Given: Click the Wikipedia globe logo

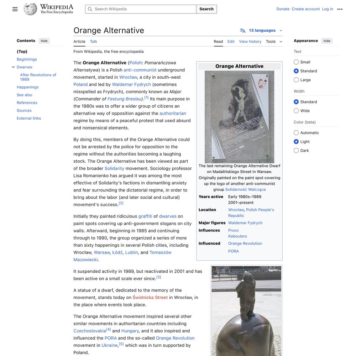Looking at the screenshot, I should [x=30, y=9].
